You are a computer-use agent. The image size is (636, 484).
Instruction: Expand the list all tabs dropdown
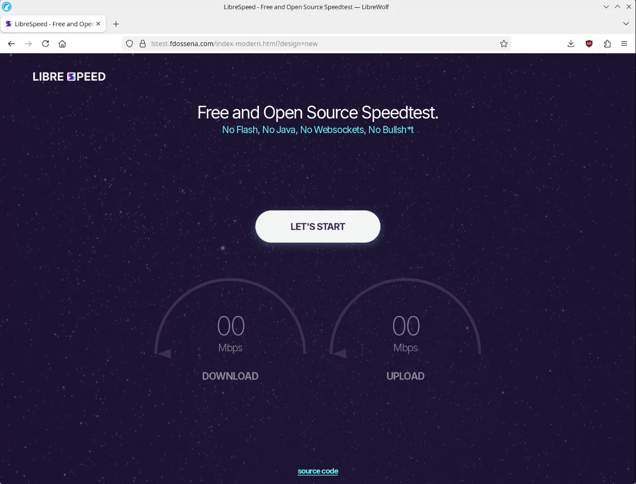[626, 24]
